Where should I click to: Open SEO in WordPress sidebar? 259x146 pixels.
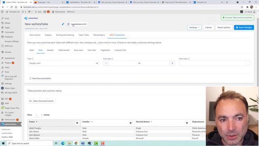[6, 99]
